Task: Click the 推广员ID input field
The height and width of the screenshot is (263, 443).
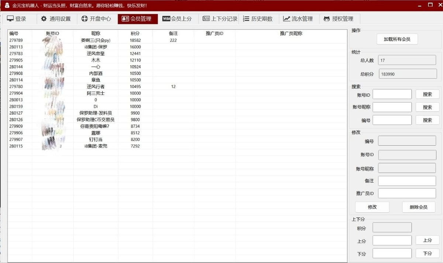Action: (407, 193)
